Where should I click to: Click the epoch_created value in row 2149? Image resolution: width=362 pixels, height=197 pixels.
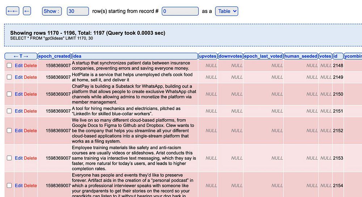click(x=58, y=77)
